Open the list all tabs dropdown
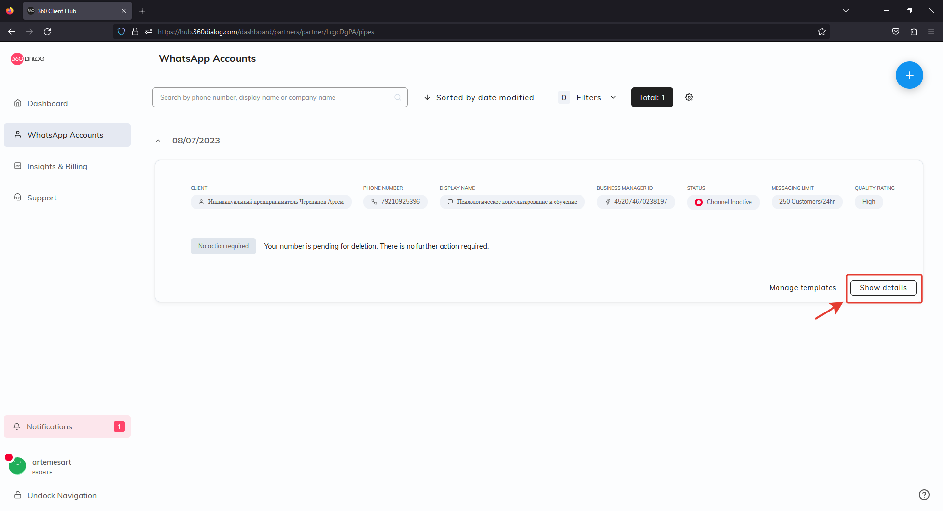 click(x=846, y=11)
